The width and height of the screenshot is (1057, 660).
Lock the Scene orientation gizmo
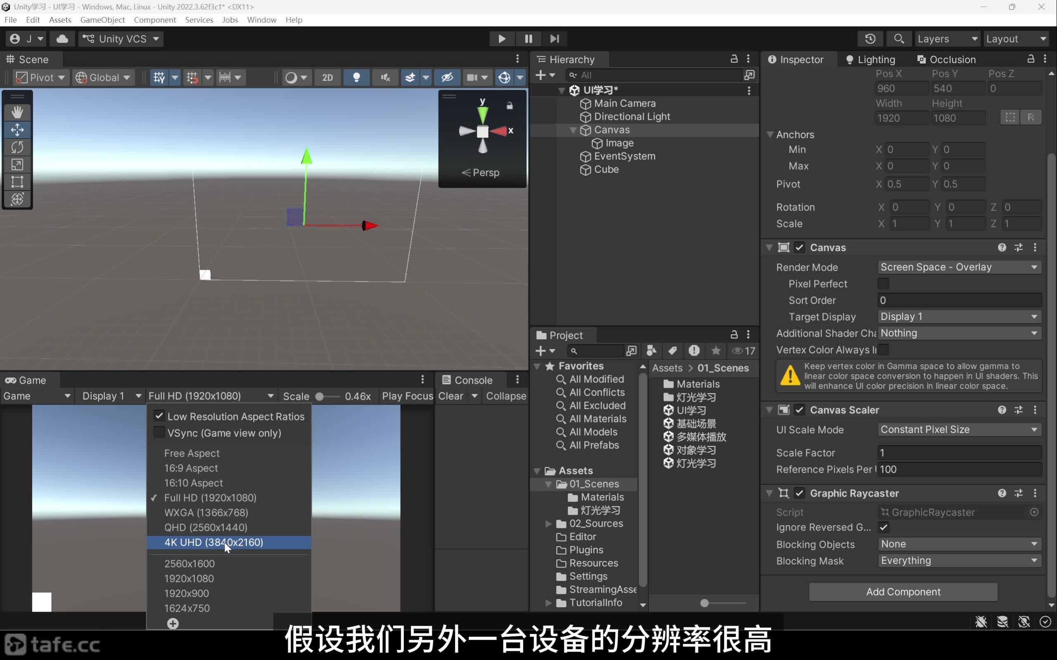click(509, 106)
